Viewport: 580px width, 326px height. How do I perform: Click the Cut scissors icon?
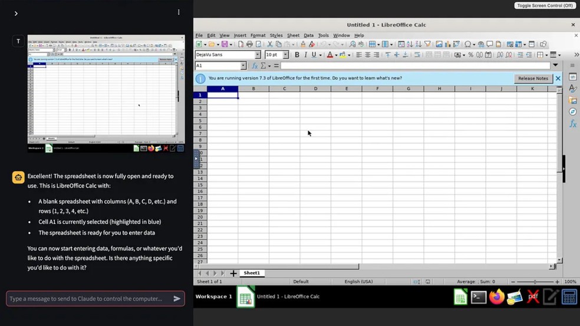click(x=270, y=44)
